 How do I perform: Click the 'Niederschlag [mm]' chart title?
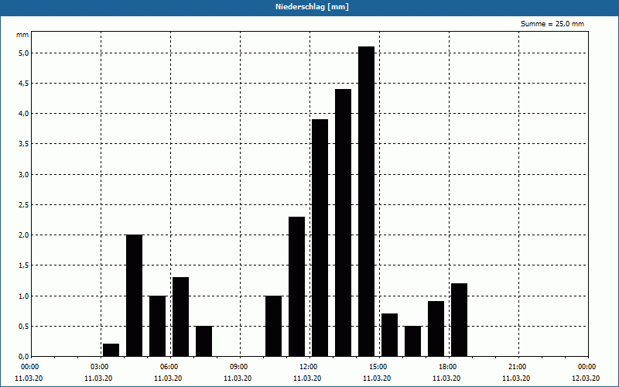point(312,7)
